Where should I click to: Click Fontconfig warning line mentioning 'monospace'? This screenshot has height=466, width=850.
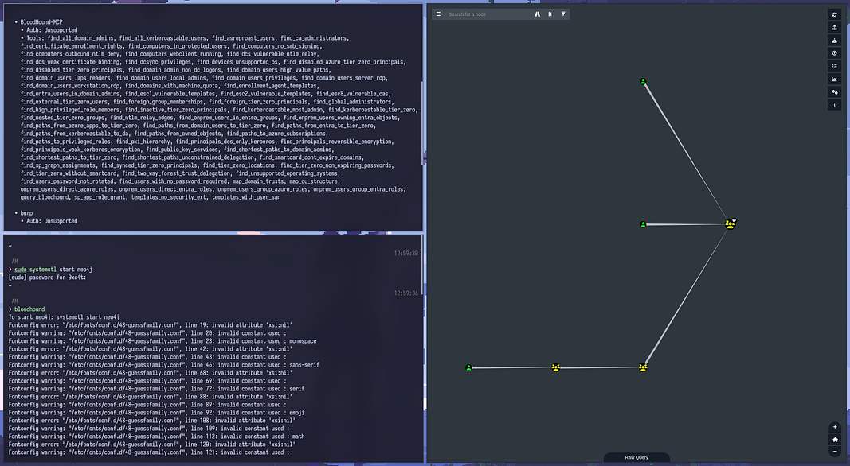click(x=162, y=341)
